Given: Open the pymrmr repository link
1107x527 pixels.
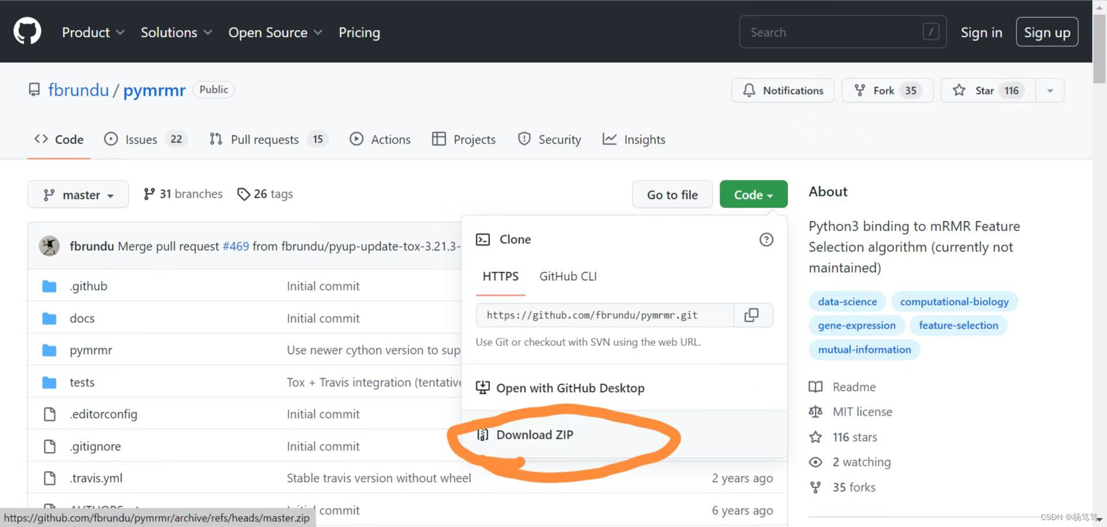Looking at the screenshot, I should pos(155,90).
